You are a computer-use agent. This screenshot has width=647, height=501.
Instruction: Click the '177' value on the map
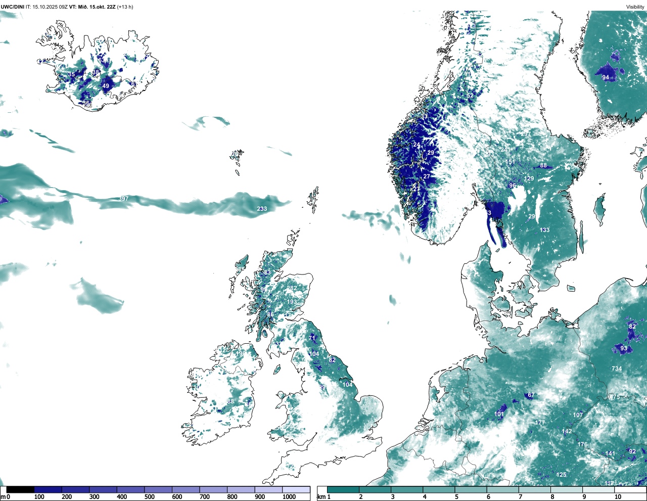540,423
